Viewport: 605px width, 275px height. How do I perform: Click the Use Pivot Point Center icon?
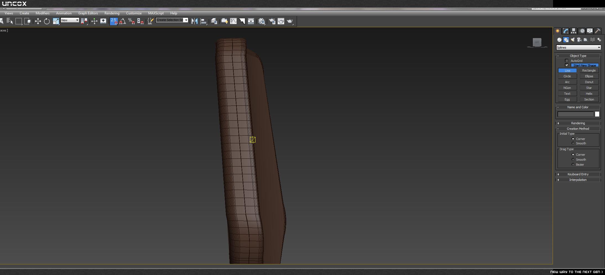pos(84,21)
